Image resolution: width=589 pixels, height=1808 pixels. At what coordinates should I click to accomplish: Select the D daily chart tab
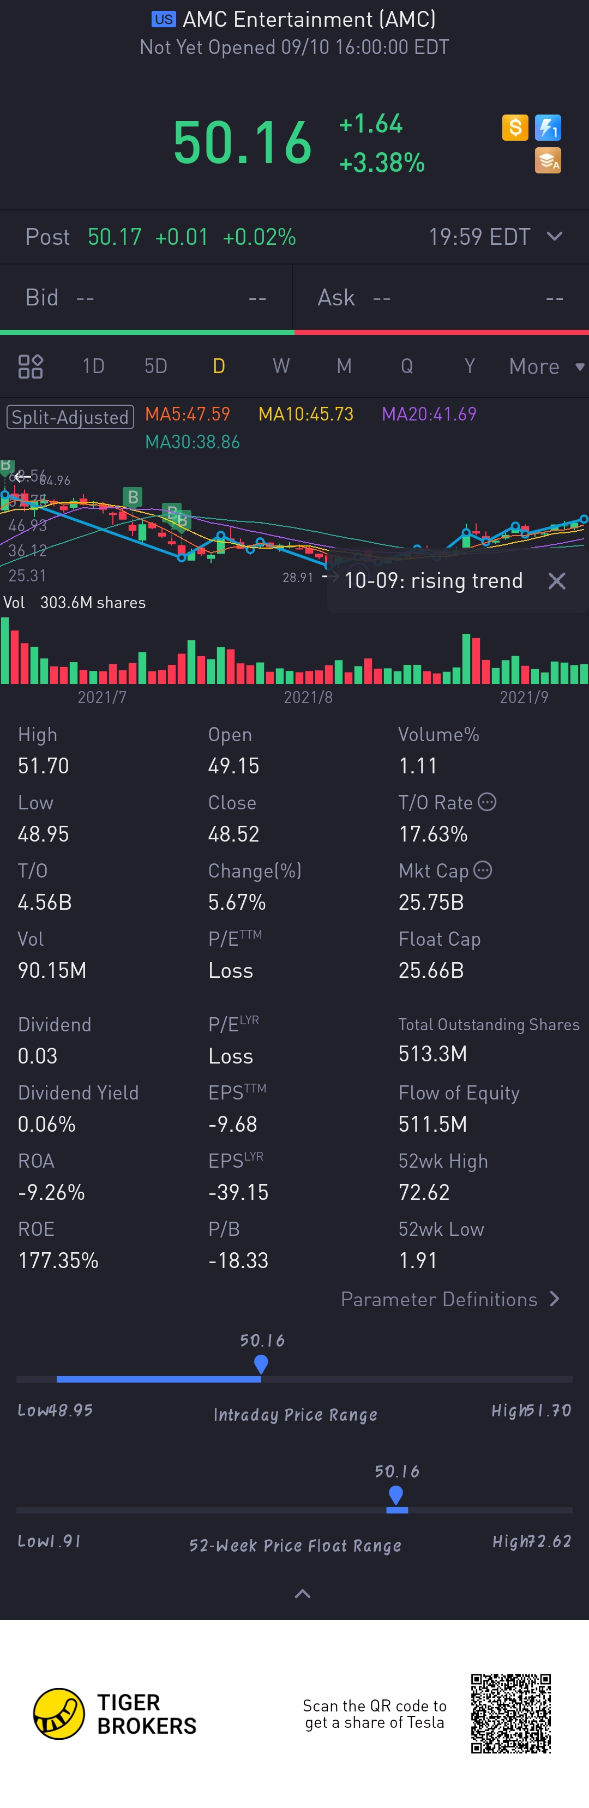[x=218, y=365]
